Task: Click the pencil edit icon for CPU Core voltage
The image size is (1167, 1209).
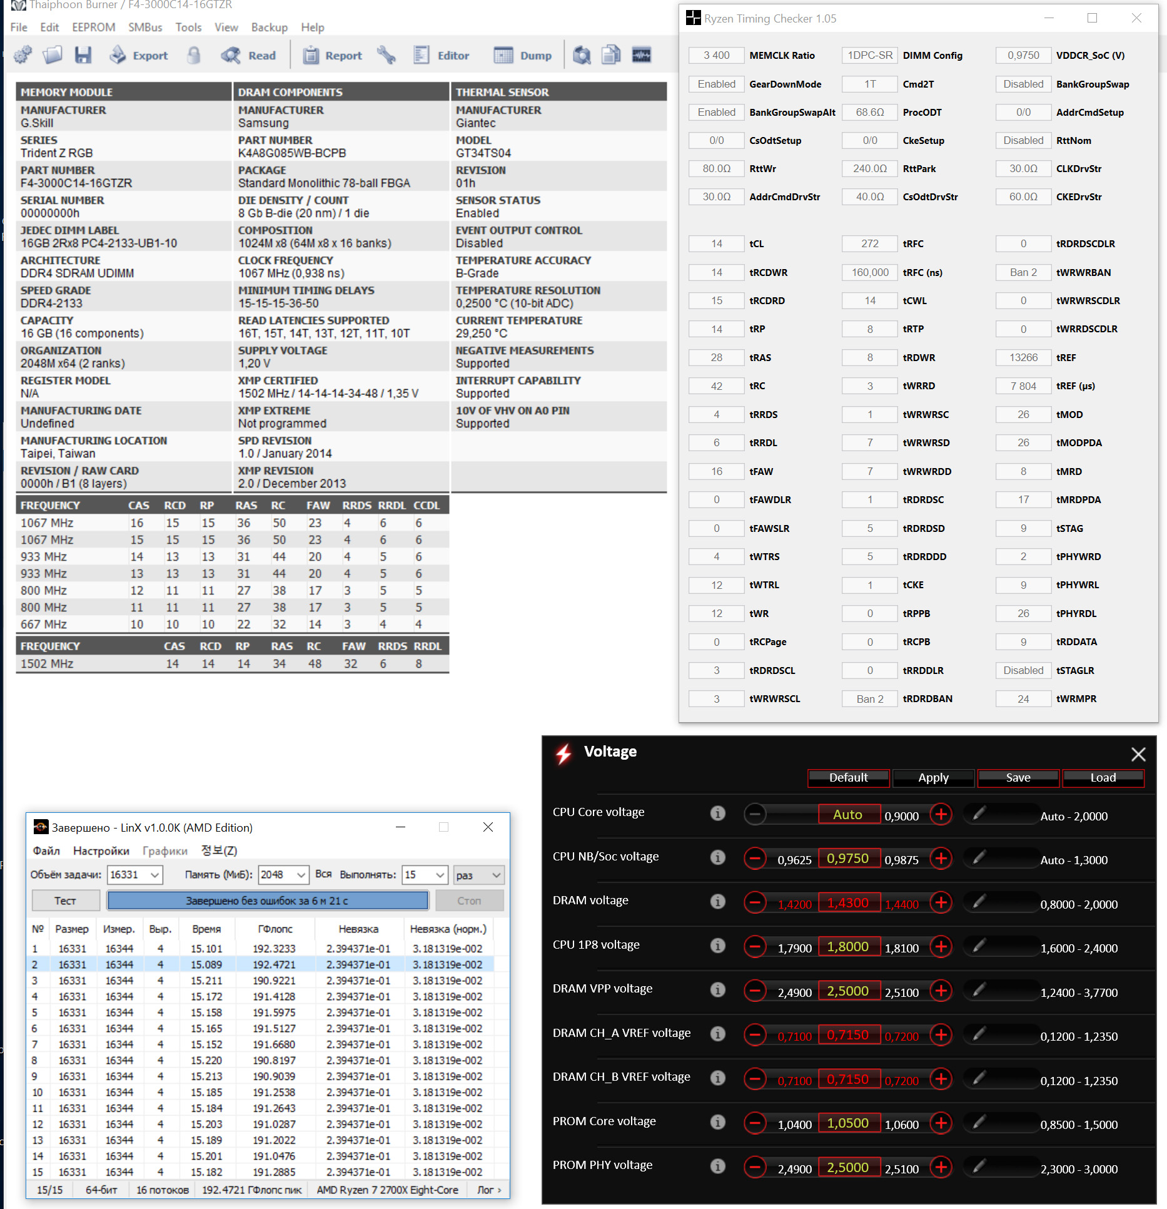Action: tap(979, 813)
